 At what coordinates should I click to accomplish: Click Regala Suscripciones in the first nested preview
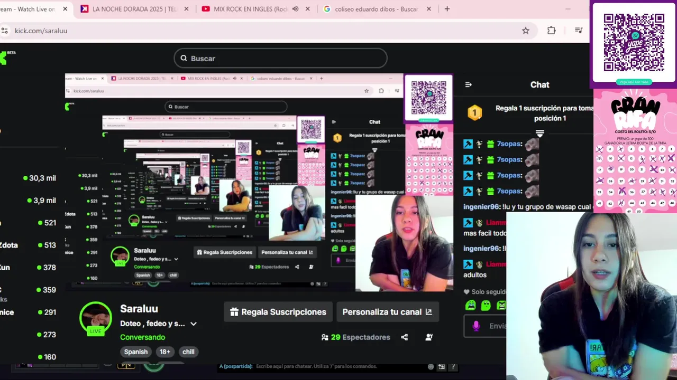click(x=225, y=252)
